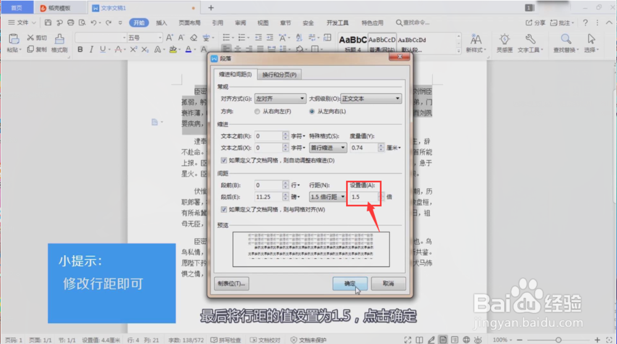Viewport: 617px width, 344px height.
Task: Open 对齐方式 alignment dropdown
Action: pyautogui.click(x=280, y=99)
